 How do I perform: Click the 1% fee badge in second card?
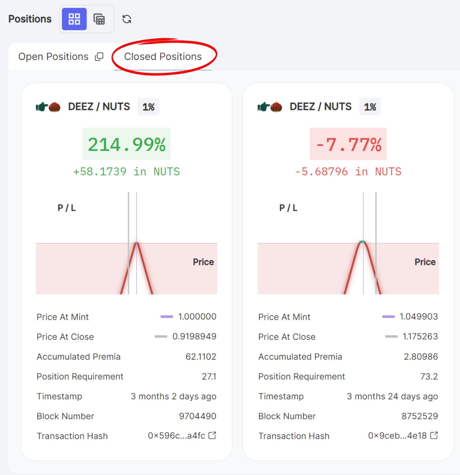point(370,107)
